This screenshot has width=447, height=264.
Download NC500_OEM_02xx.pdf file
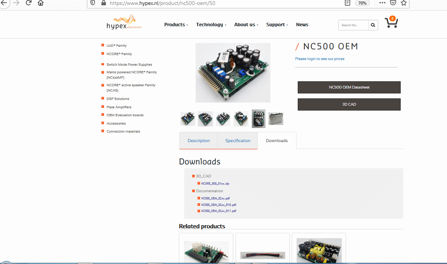[215, 198]
